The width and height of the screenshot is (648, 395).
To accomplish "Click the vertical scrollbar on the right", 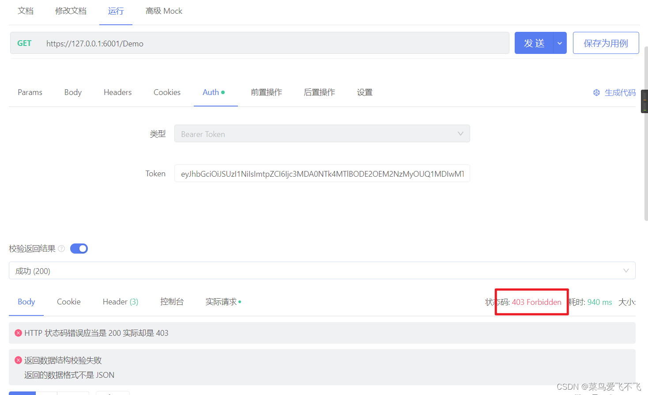I will coord(646,133).
